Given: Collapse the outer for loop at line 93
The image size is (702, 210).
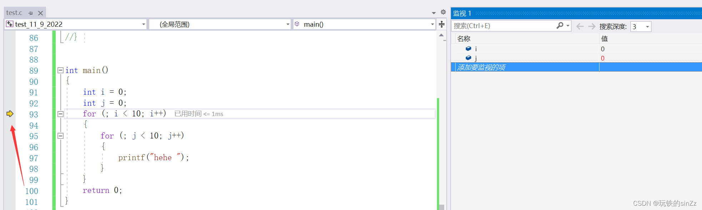Looking at the screenshot, I should point(61,114).
